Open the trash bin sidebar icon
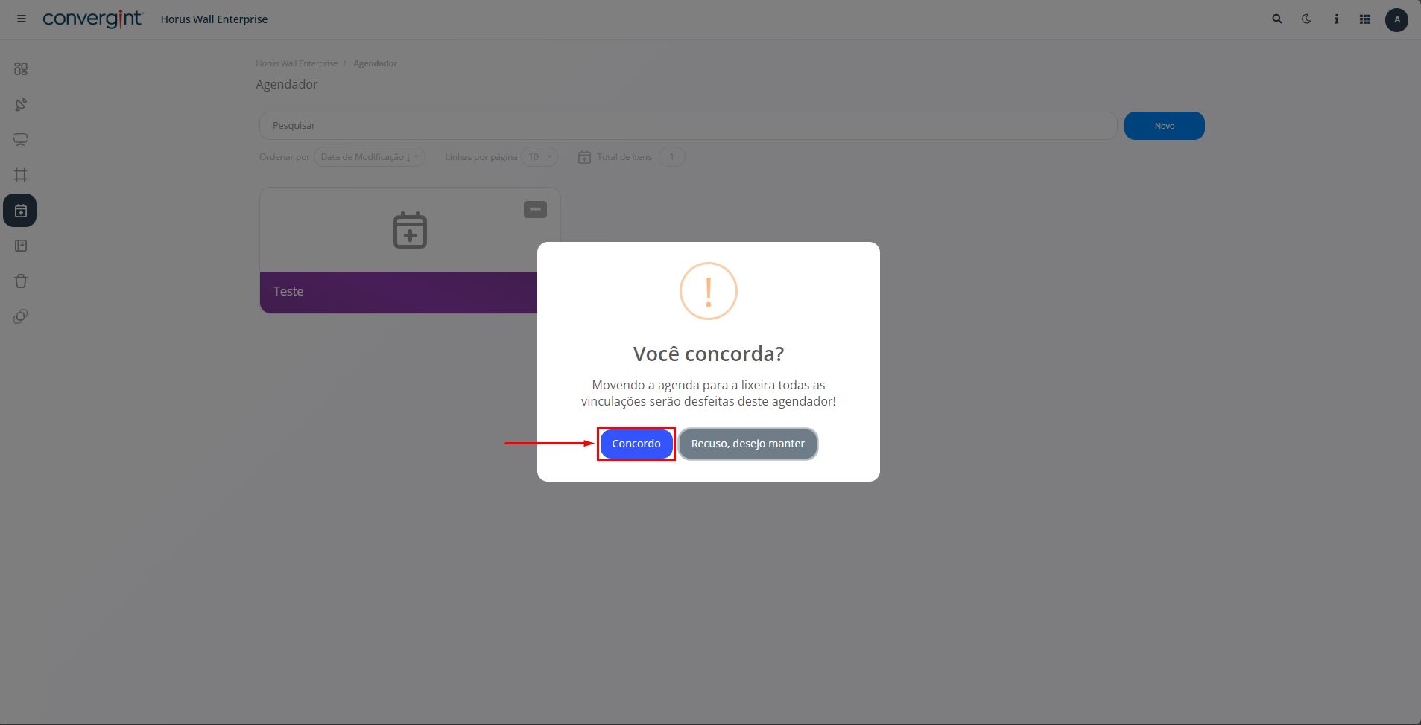 click(21, 281)
